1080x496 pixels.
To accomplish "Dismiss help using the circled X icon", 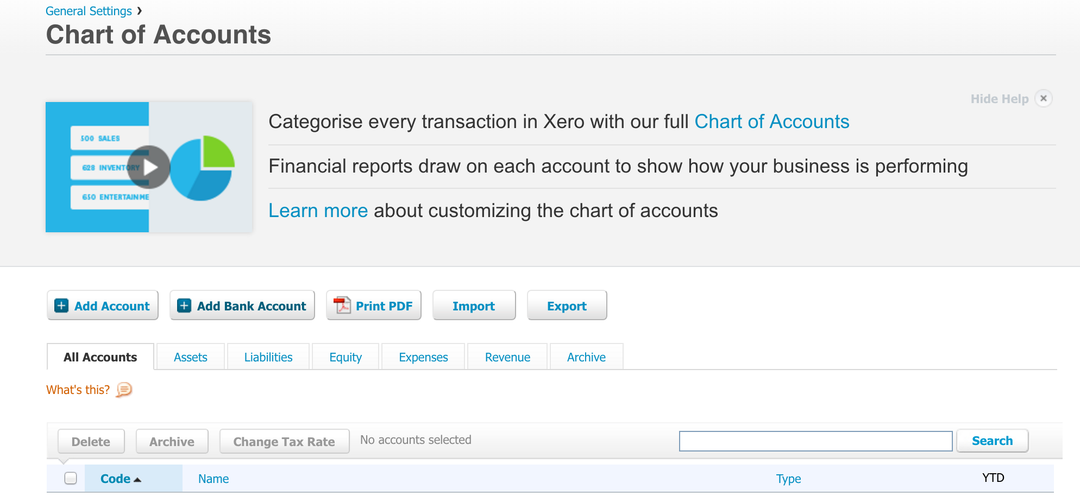I will [x=1044, y=98].
